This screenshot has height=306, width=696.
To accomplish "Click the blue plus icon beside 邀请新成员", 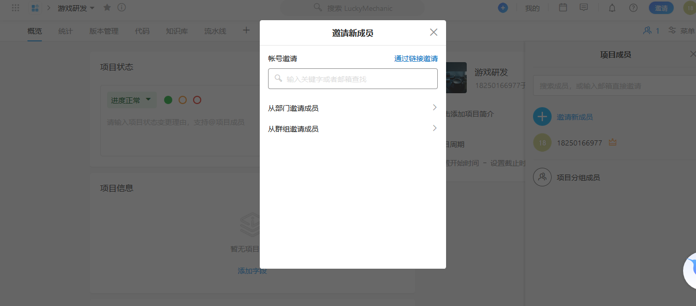I will coord(542,116).
